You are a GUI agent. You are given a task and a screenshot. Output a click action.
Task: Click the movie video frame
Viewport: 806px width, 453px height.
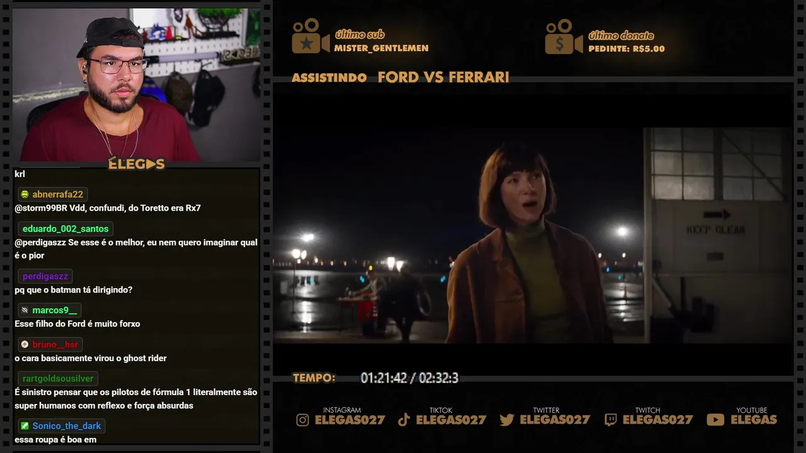click(533, 236)
